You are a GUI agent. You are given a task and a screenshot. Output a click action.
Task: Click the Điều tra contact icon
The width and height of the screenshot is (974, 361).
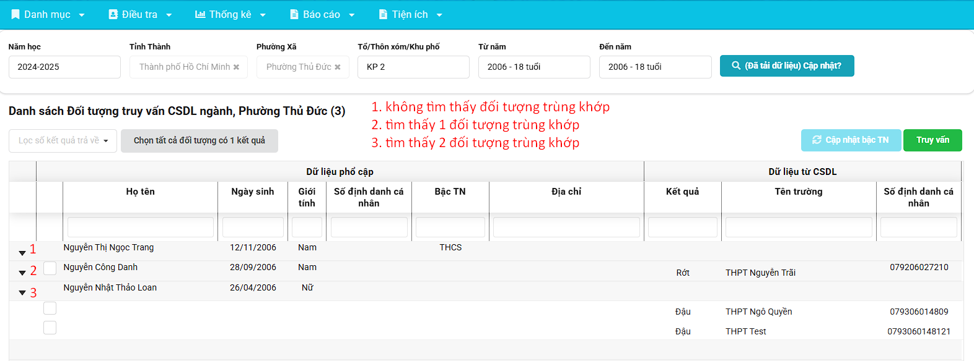[113, 14]
